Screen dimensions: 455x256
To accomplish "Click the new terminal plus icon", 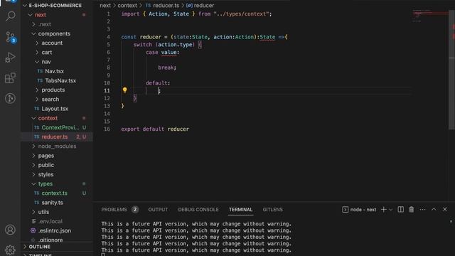I will click(x=383, y=209).
